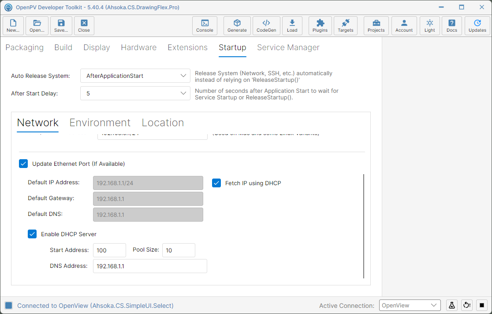
Task: Click the Load download icon
Action: coord(292,26)
